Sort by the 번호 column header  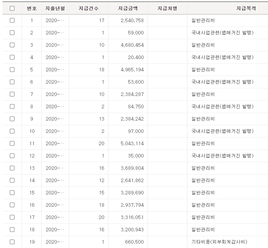coord(32,8)
